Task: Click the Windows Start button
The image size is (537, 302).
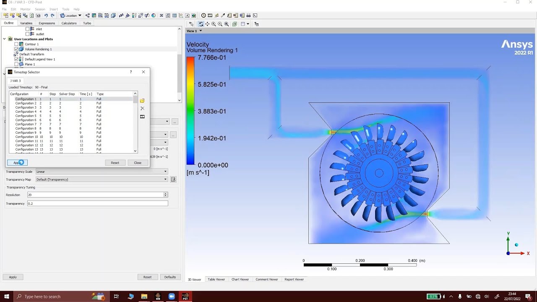Action: (7, 297)
